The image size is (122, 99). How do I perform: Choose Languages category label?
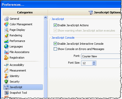coord(16,46)
